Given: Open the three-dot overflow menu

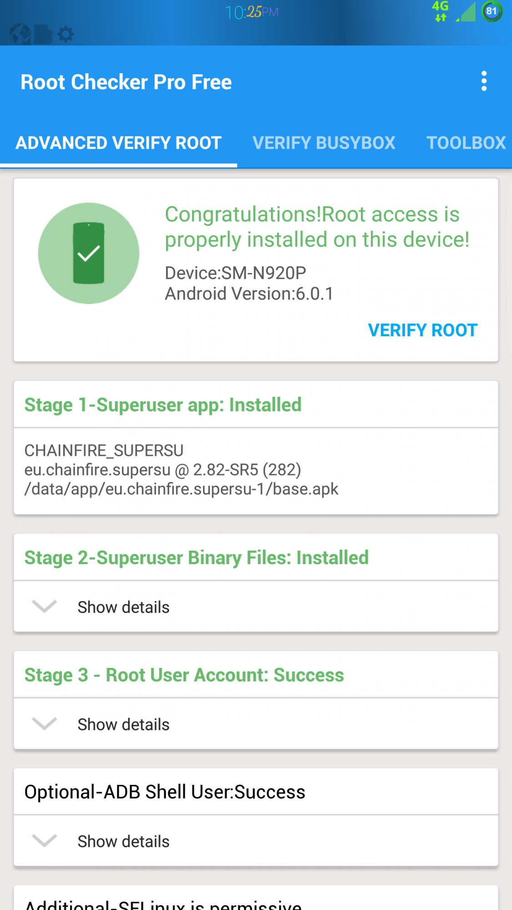Looking at the screenshot, I should tap(484, 81).
